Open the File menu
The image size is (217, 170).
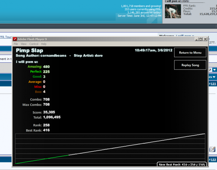pos(16,44)
